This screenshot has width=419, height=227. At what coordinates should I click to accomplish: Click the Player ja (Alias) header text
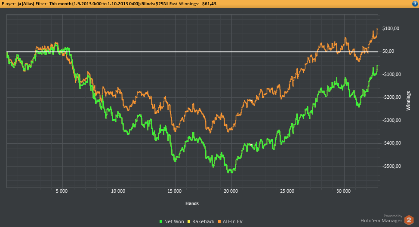(x=21, y=3)
